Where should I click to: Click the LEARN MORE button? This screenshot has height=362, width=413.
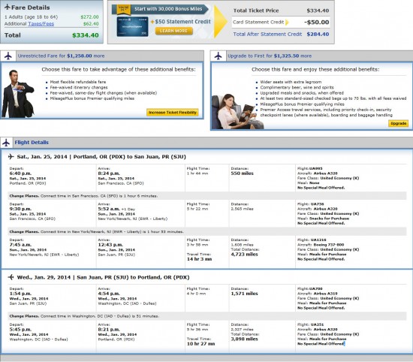[x=174, y=31]
